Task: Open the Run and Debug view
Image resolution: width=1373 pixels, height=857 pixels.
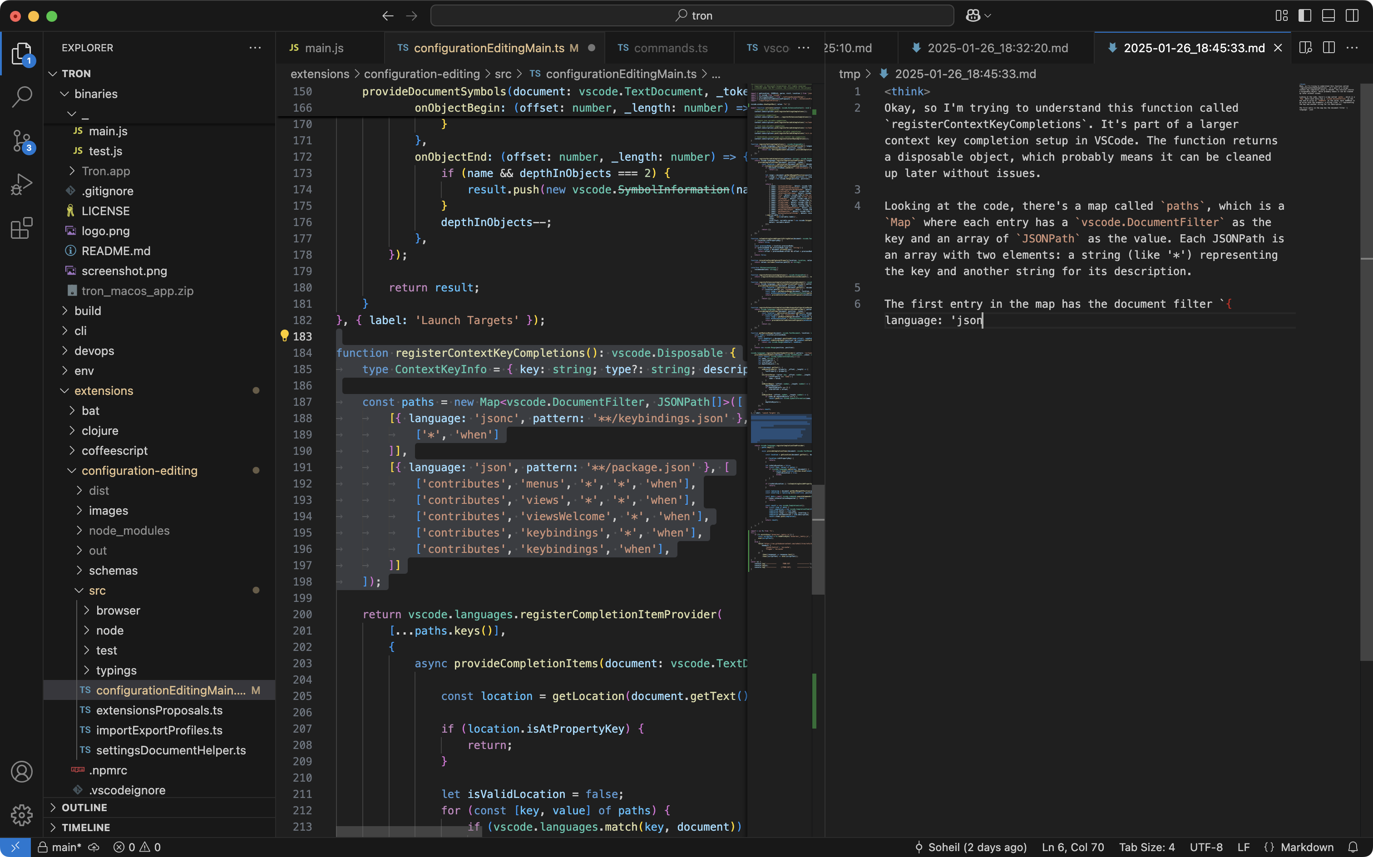Action: [x=21, y=184]
